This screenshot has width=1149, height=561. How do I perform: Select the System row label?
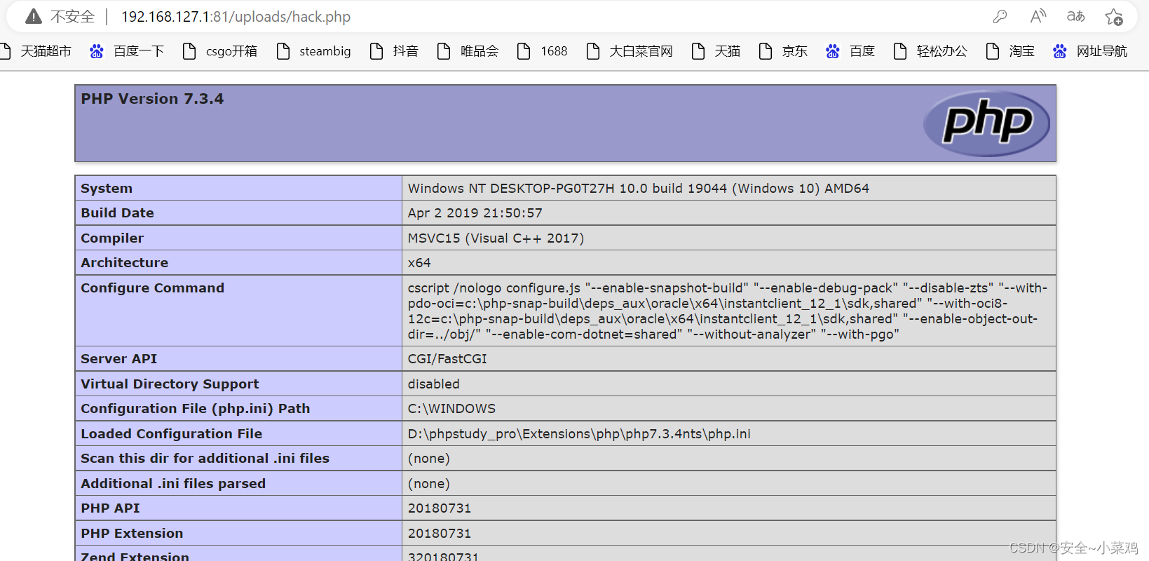[x=107, y=188]
